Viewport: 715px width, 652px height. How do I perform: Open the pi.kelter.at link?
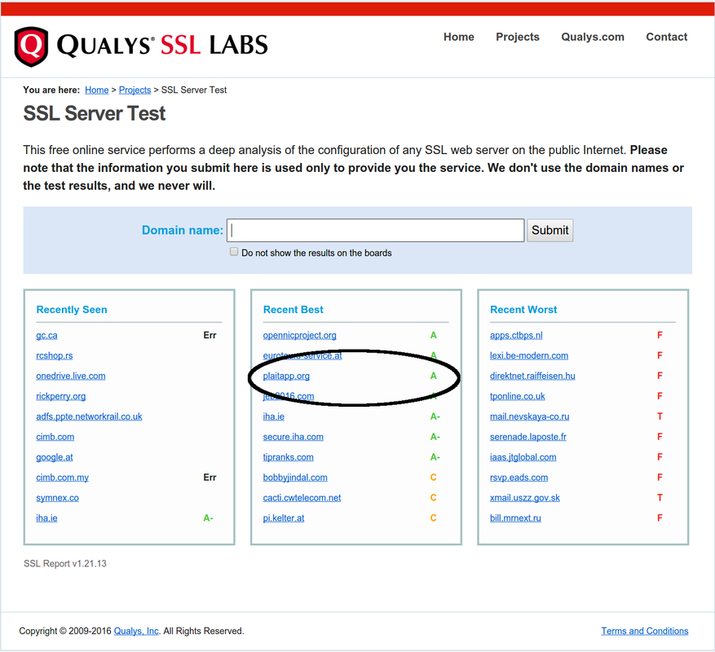point(284,518)
